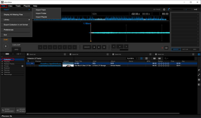The image size is (201, 118).
Task: Expand the iTunes tree node
Action: (x=2, y=66)
